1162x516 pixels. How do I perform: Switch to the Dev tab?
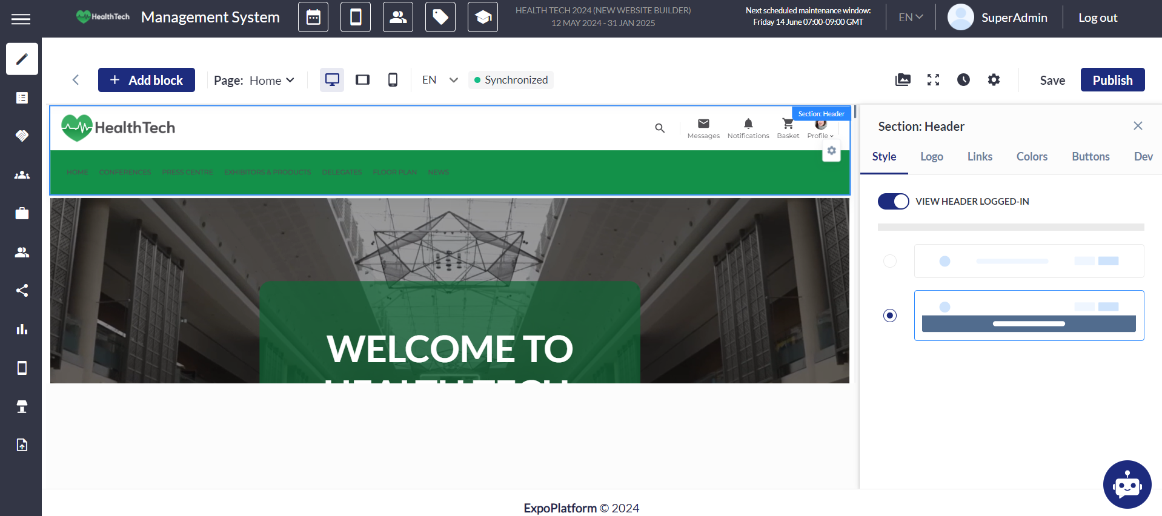point(1143,157)
